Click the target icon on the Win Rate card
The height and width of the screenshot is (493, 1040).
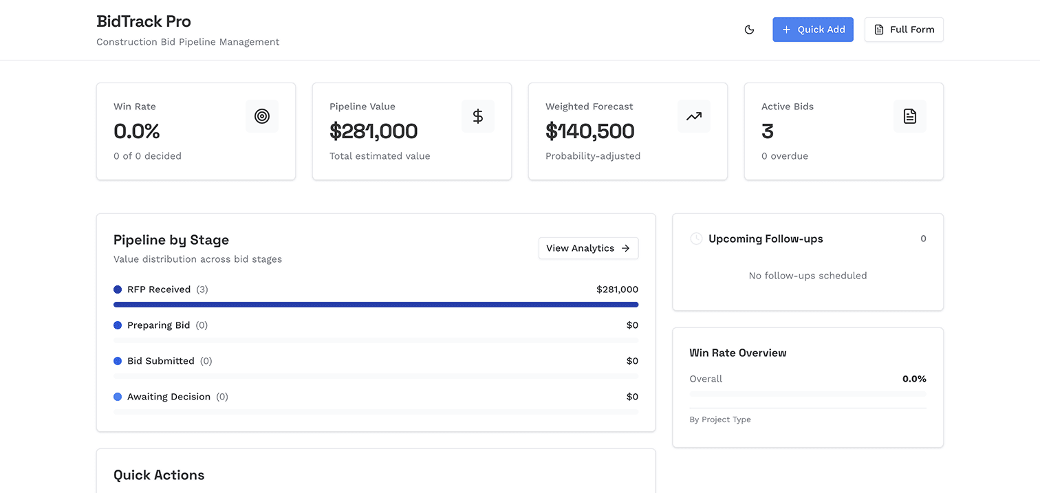point(262,116)
